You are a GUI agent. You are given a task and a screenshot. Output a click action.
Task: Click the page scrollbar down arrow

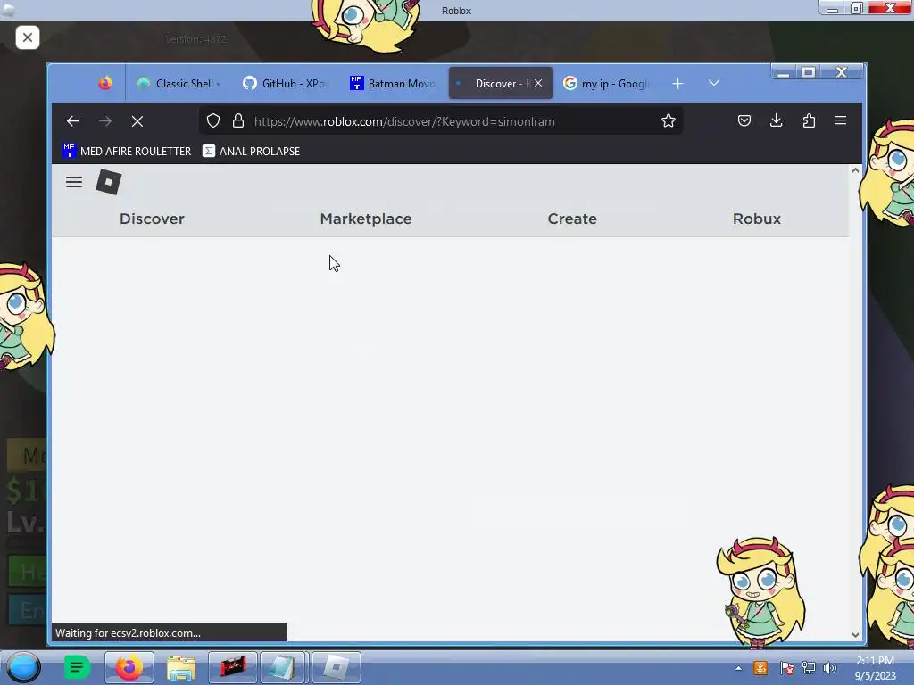(855, 634)
